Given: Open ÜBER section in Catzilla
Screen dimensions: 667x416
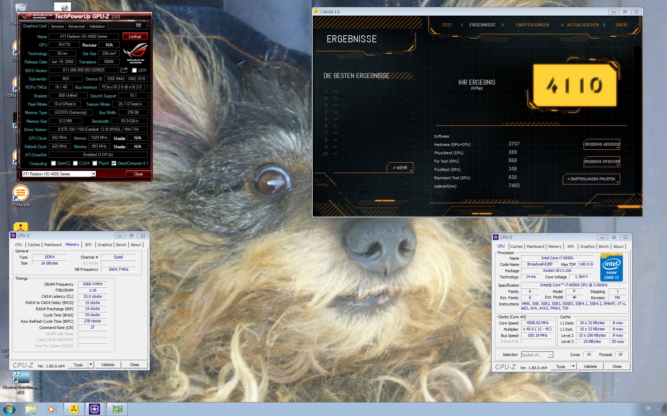Looking at the screenshot, I should point(621,25).
